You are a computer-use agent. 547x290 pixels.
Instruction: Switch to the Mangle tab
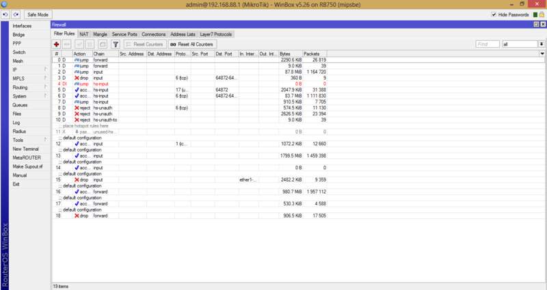[x=100, y=34]
